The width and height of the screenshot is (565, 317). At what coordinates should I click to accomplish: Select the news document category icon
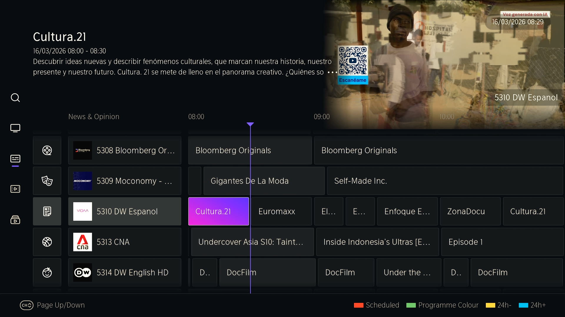[x=47, y=211]
